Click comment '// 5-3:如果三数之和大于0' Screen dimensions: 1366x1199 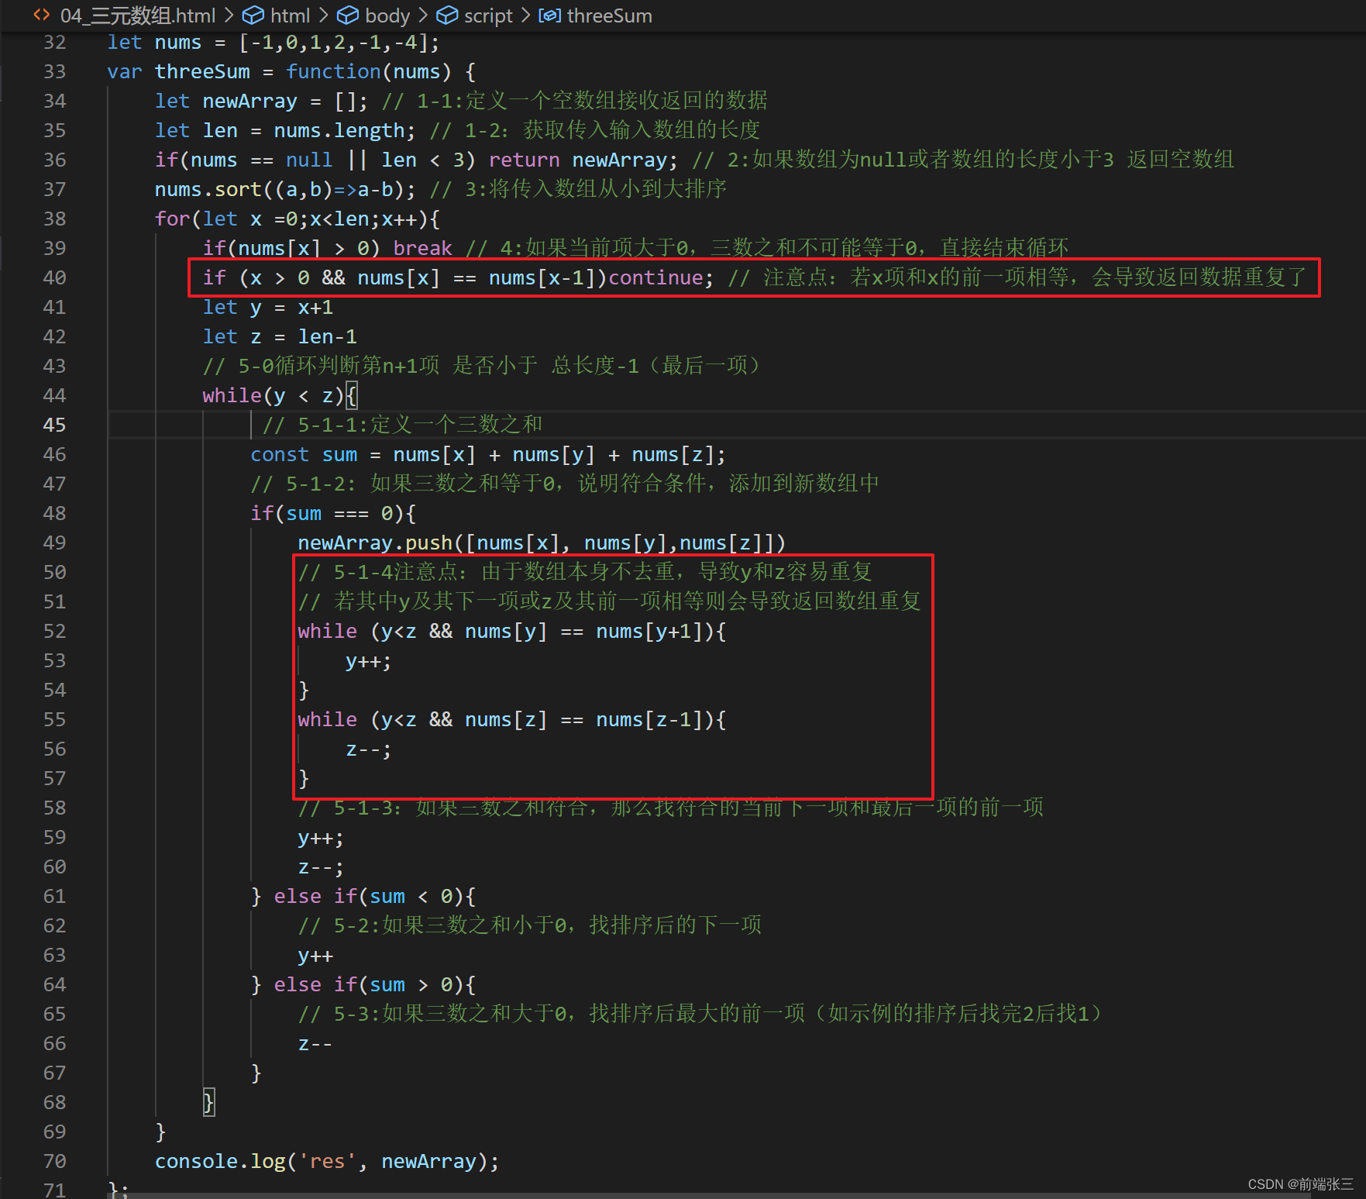click(x=700, y=1014)
